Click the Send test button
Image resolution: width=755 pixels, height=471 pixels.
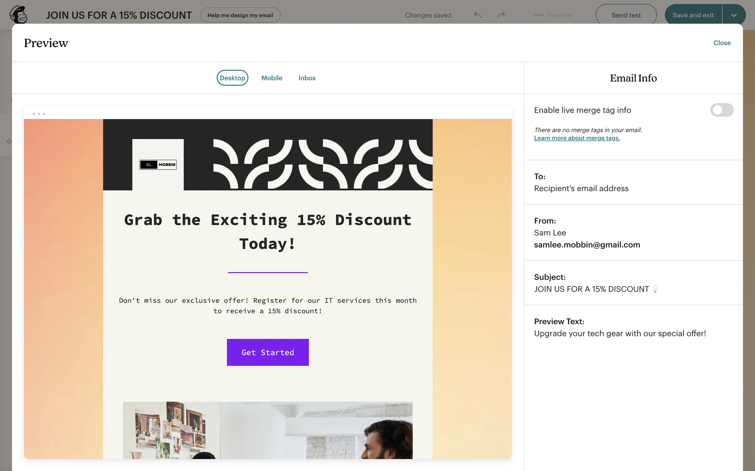[x=626, y=15]
